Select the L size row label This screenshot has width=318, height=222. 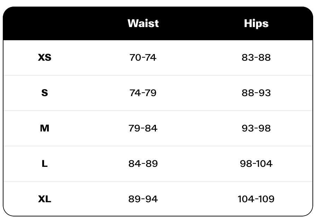pyautogui.click(x=45, y=164)
